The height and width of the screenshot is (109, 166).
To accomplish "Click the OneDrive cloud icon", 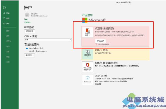I will [x=27, y=48].
